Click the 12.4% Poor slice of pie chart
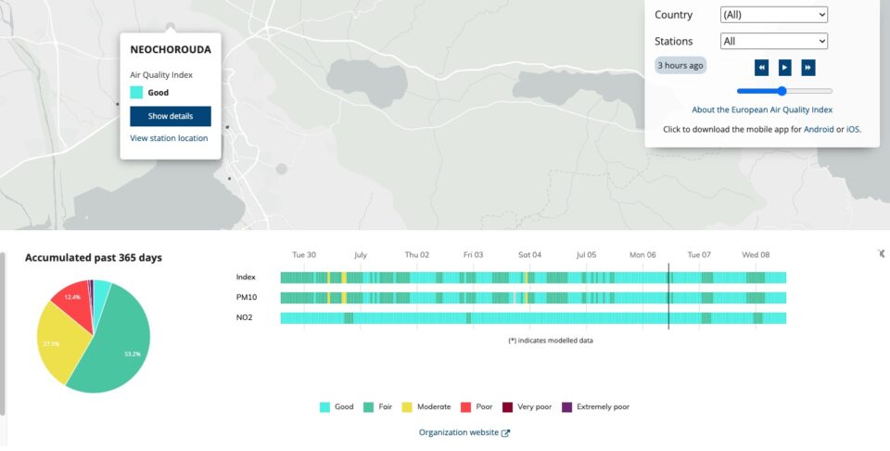Viewport: 890px width, 451px height. coord(75,301)
